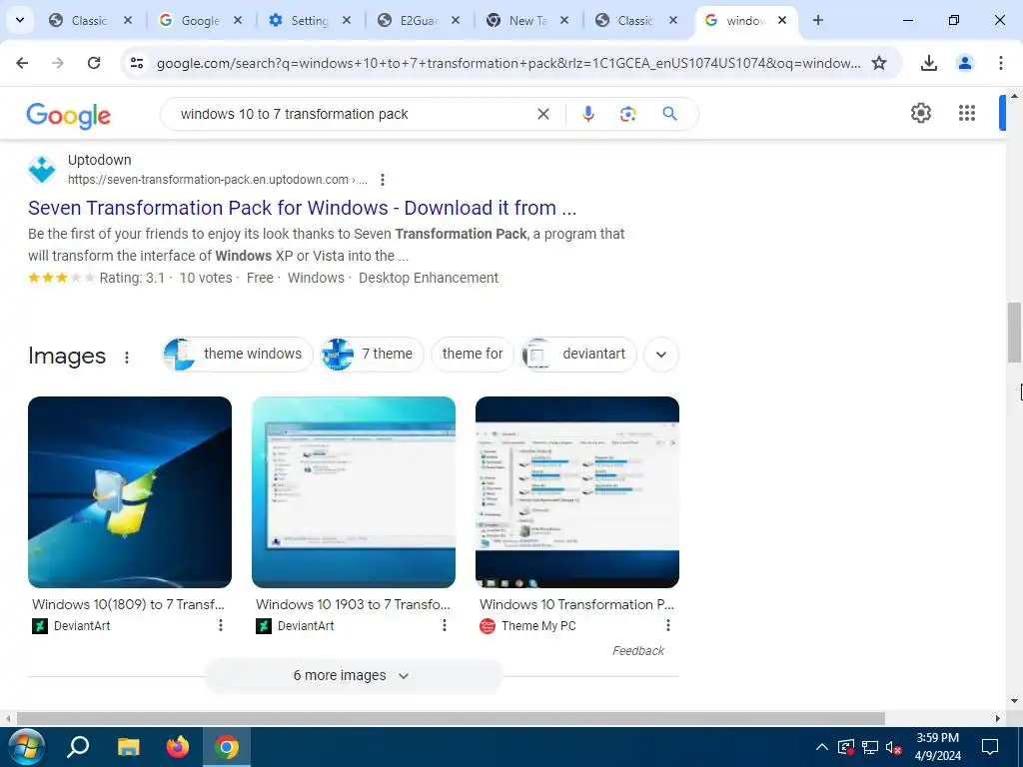
Task: Open Images section options menu
Action: [x=127, y=357]
